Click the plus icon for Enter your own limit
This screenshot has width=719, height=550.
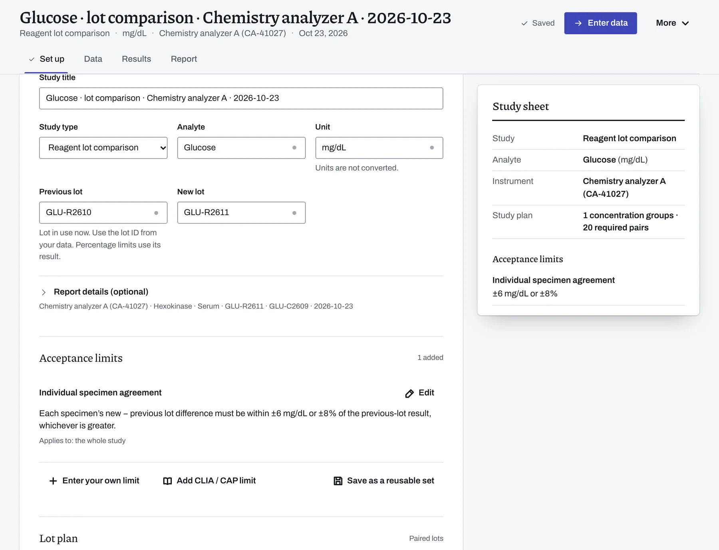[53, 481]
